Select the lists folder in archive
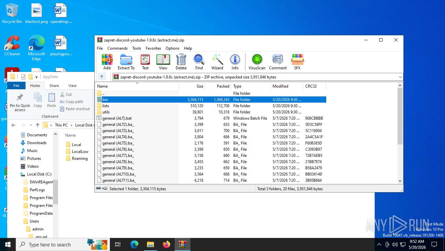 pos(211,106)
